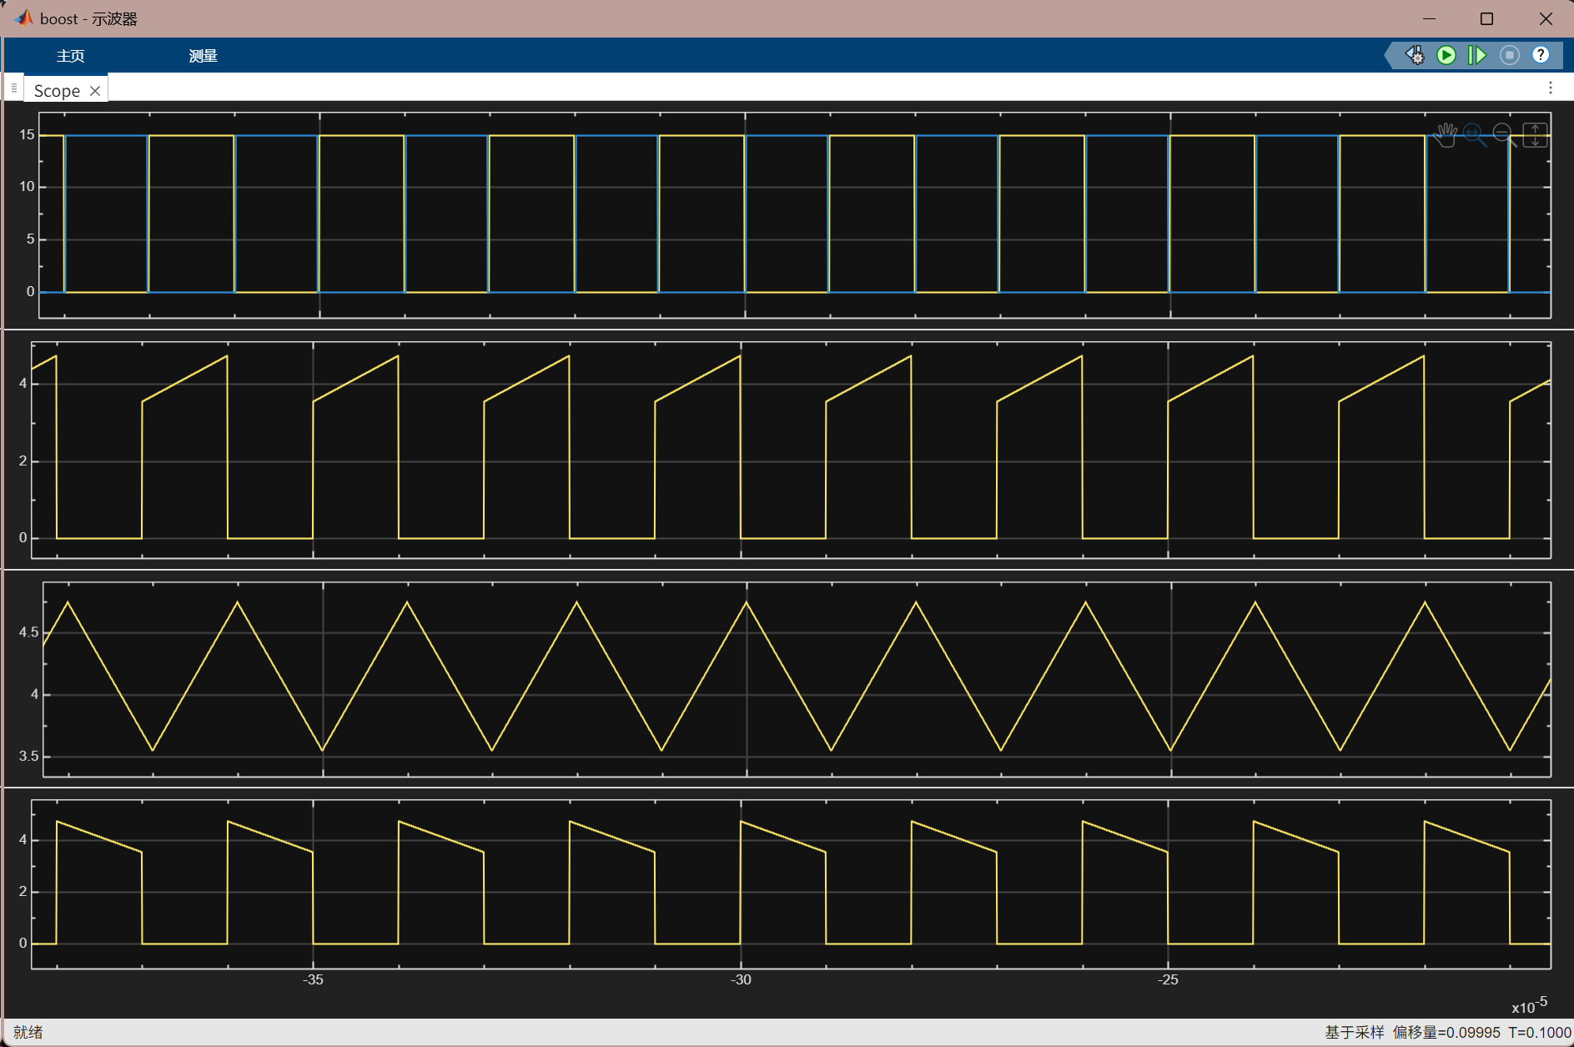The width and height of the screenshot is (1574, 1047).
Task: Open the three-dot document actions menu
Action: 1551,88
